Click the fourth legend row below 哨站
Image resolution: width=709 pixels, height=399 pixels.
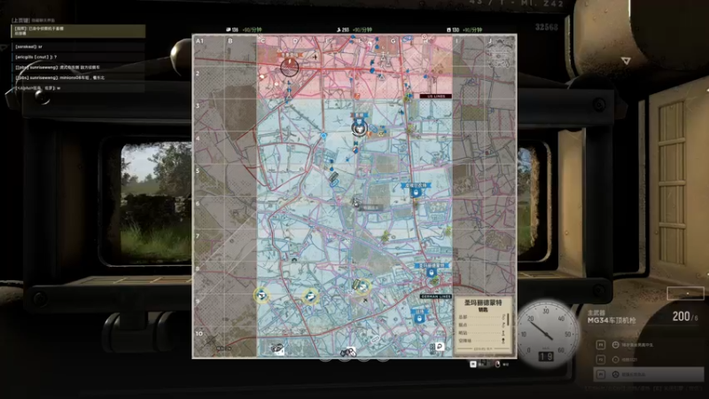point(481,341)
